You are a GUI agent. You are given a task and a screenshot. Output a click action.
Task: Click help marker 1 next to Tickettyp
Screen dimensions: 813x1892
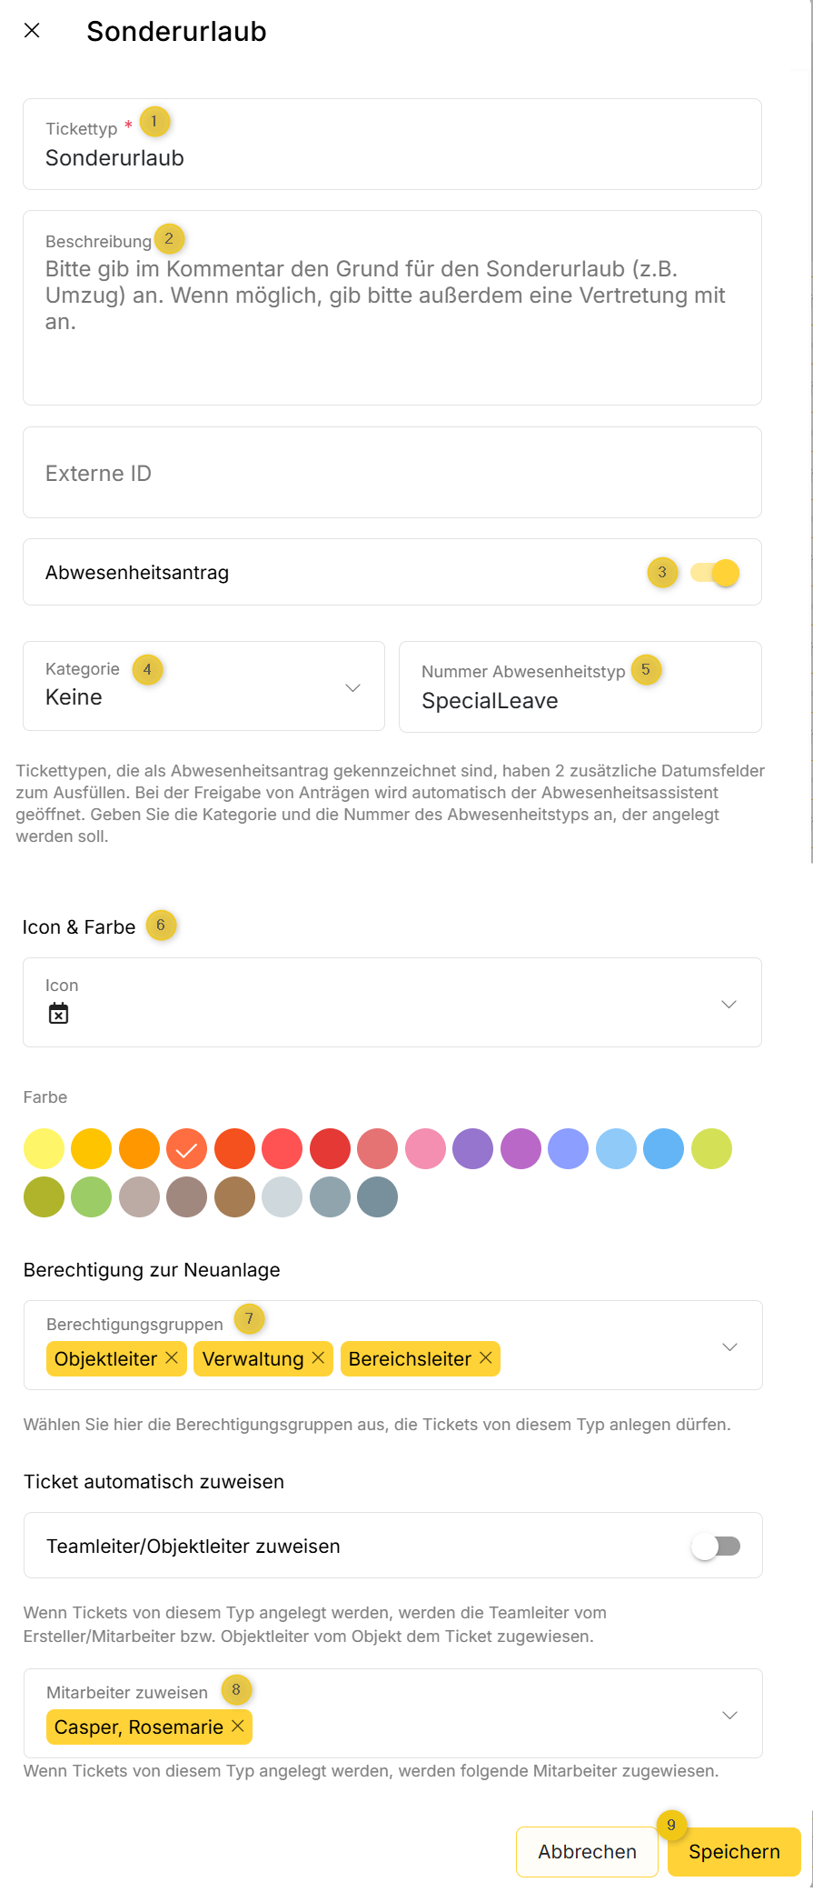point(154,122)
